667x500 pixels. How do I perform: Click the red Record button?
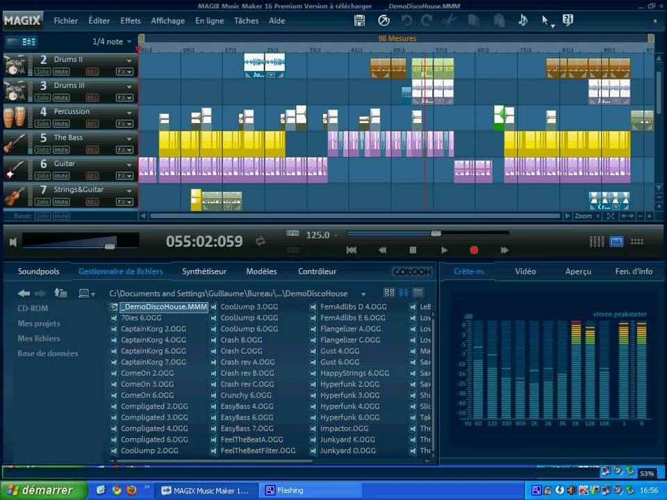[x=474, y=250]
